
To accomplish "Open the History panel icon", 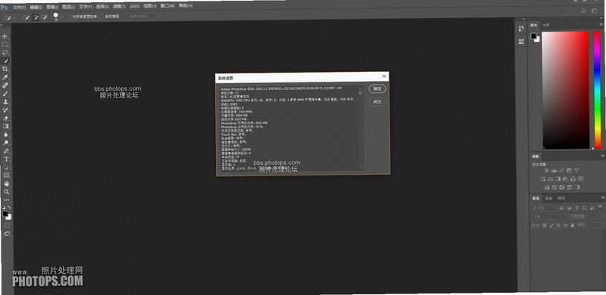I will tap(521, 28).
